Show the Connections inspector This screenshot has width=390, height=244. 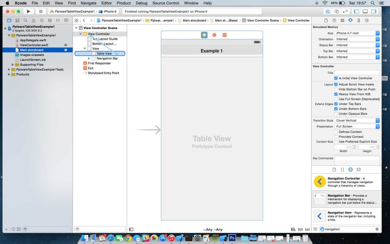click(x=366, y=20)
